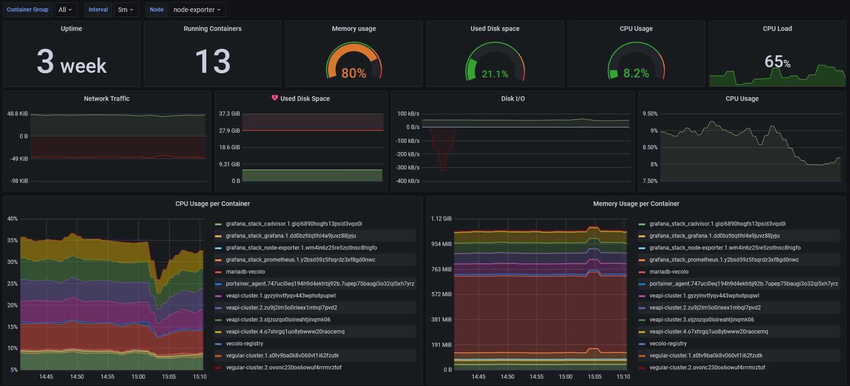Viewport: 850px width, 386px height.
Task: Open the Used Disk space gauge panel title
Action: click(x=495, y=29)
